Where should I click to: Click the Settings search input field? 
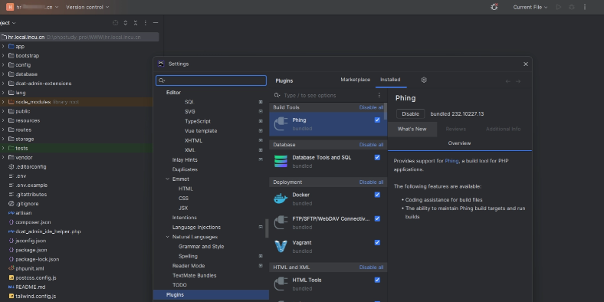point(211,80)
